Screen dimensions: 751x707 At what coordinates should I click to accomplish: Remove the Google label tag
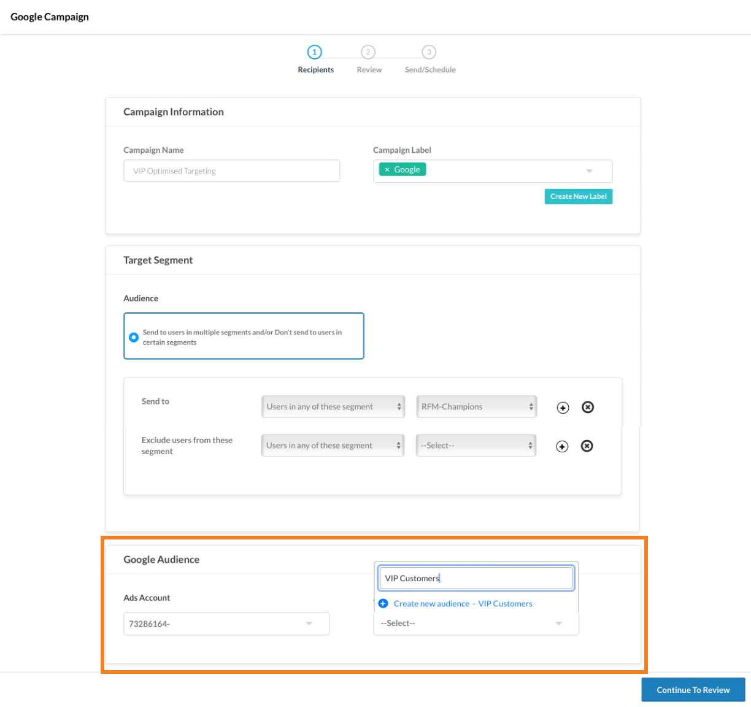coord(387,170)
